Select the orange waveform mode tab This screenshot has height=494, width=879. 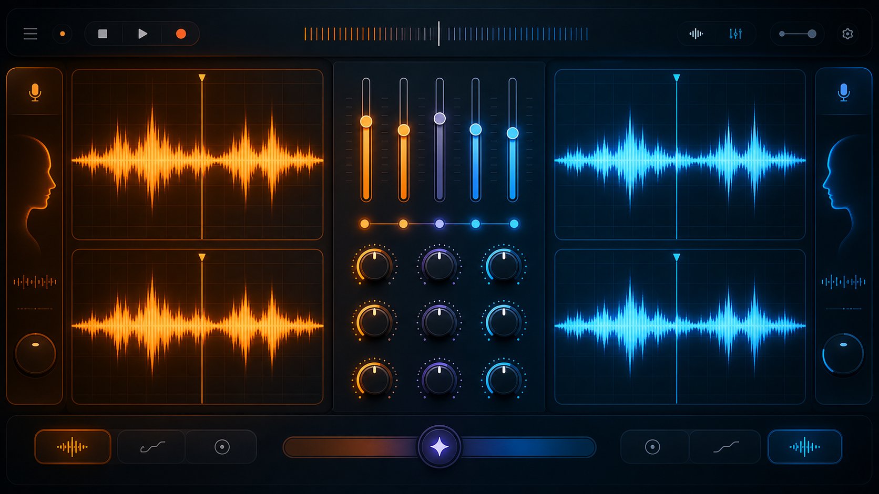(x=73, y=447)
